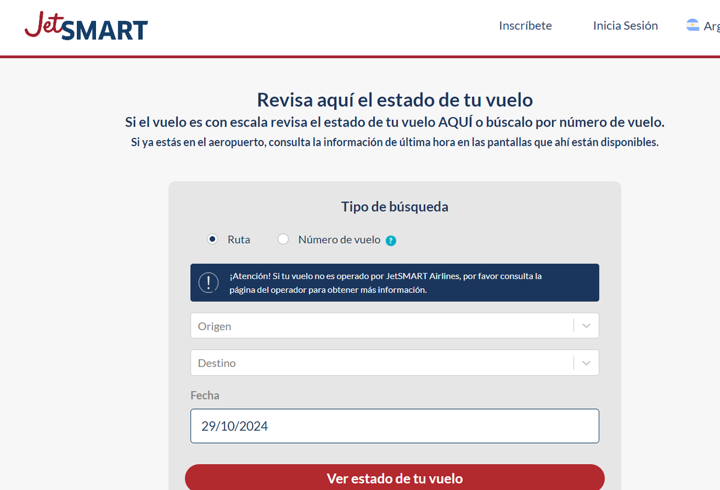Click the ¡Atención! notice banner text

(x=385, y=283)
